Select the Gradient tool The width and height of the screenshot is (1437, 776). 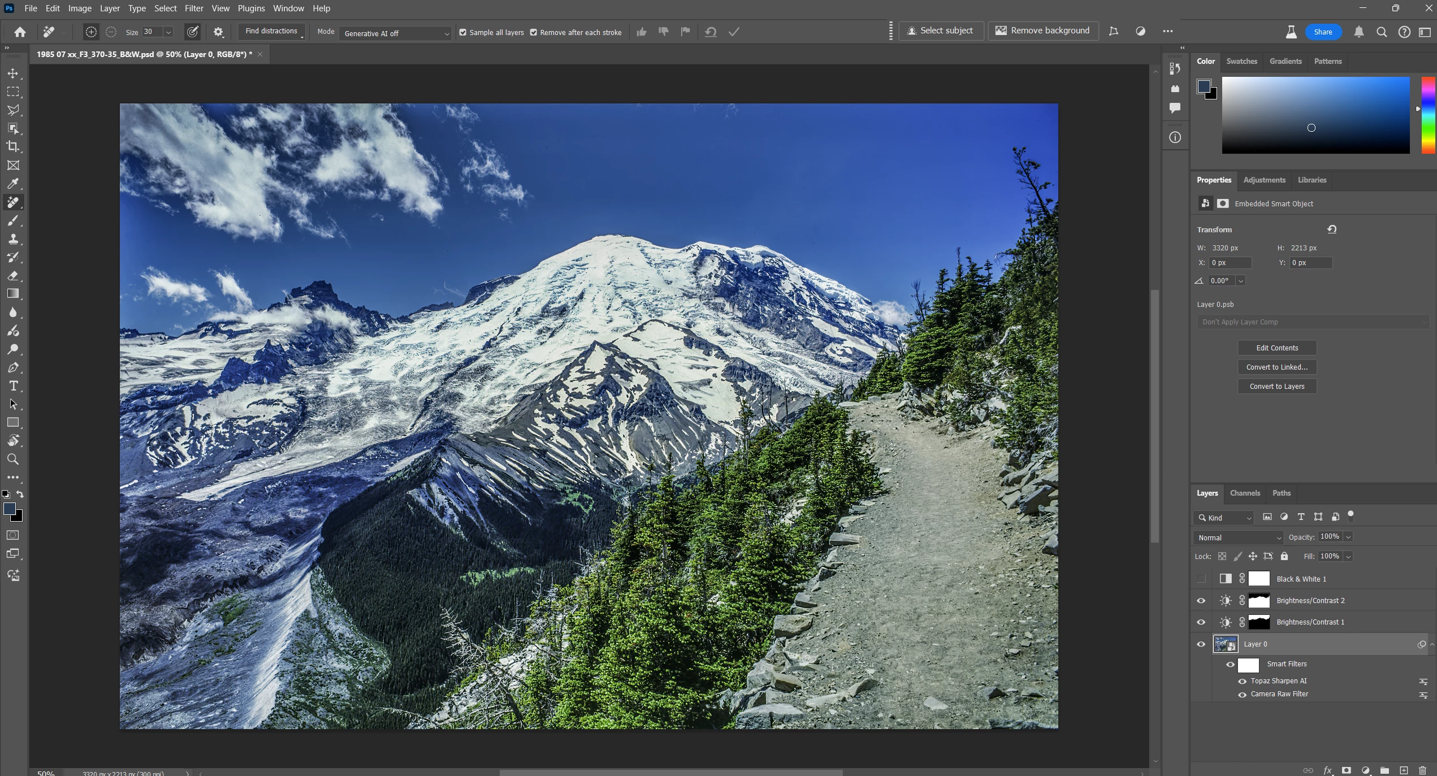[13, 293]
